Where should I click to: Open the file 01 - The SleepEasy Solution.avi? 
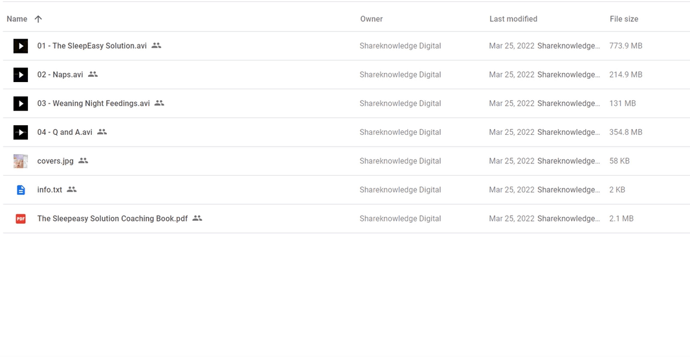pos(92,46)
